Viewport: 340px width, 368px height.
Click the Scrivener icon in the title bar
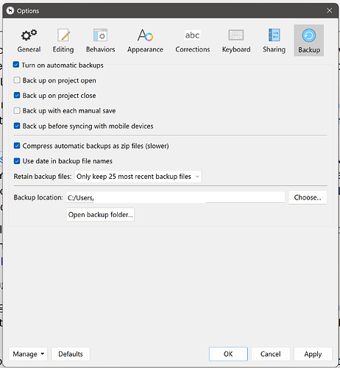(10, 10)
